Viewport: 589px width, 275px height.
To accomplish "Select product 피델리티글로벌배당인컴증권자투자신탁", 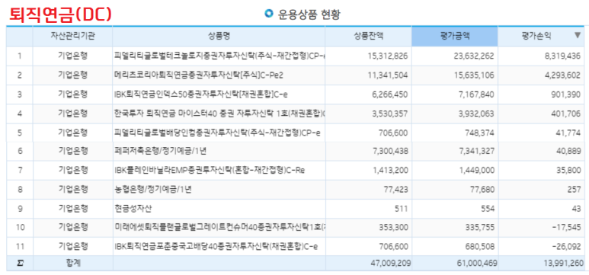I will (217, 133).
